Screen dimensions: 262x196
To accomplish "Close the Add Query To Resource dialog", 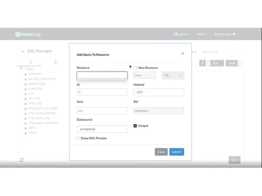I will pos(182,53).
